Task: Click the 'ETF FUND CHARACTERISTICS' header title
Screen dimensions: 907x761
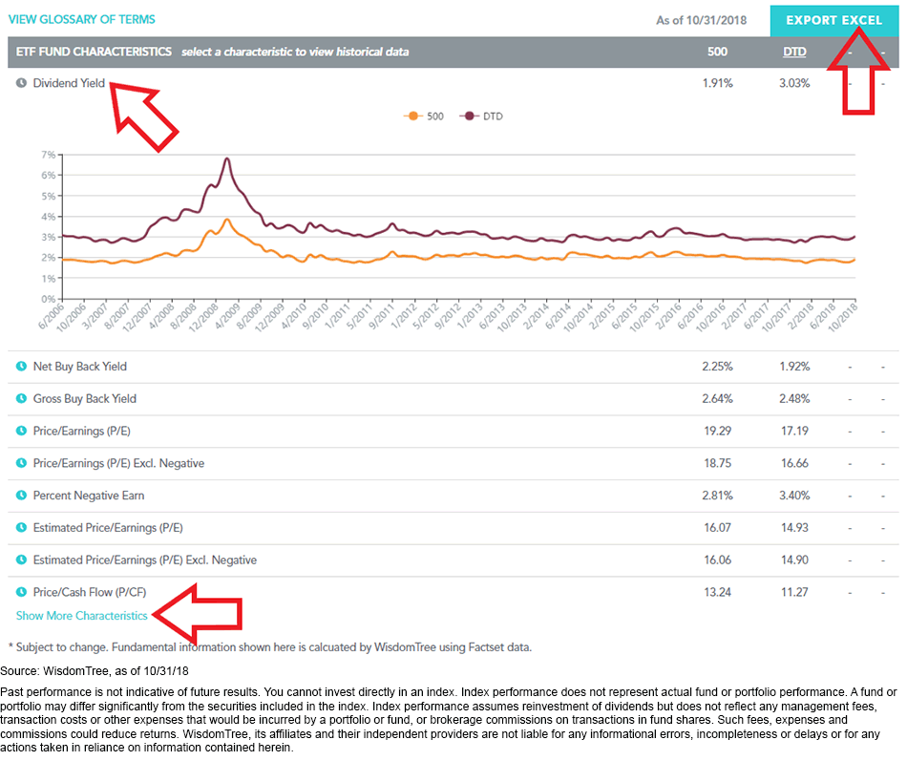Action: click(94, 52)
